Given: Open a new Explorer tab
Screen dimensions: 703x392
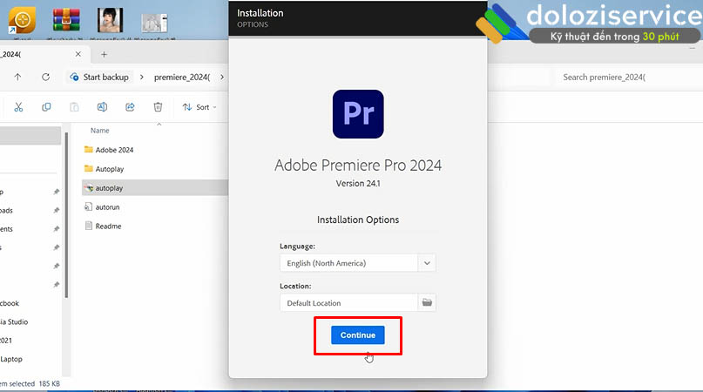Looking at the screenshot, I should (104, 54).
